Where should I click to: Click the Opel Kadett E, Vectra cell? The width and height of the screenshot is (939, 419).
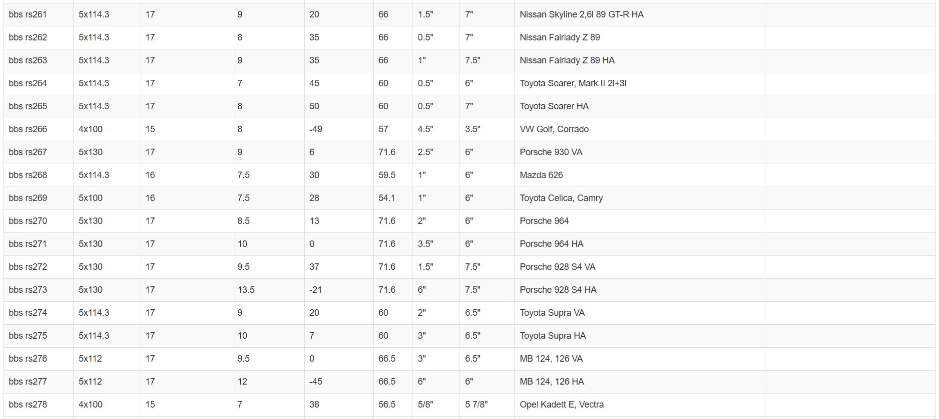click(640, 405)
